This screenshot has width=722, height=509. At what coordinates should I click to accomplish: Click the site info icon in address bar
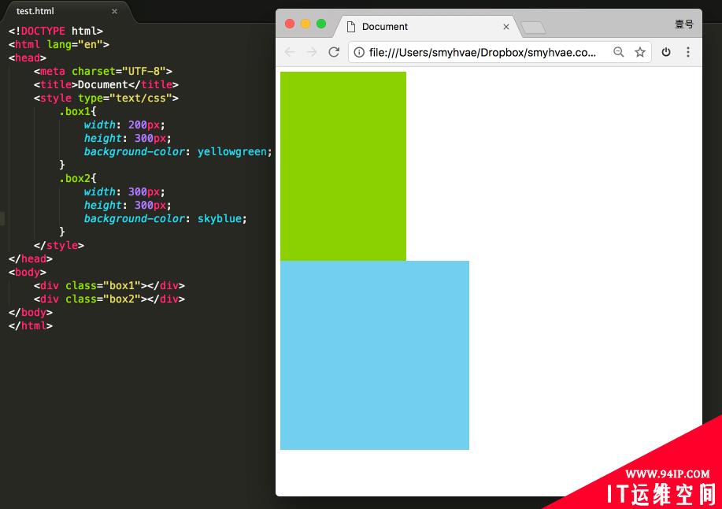(359, 52)
